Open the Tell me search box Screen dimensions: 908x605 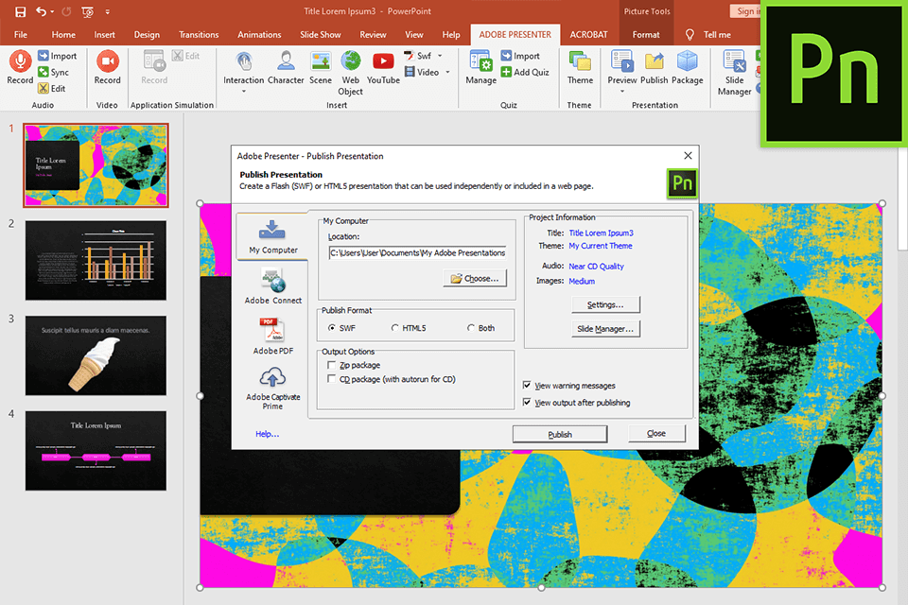pyautogui.click(x=708, y=35)
